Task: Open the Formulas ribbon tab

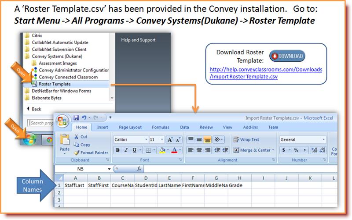Action: [x=160, y=127]
